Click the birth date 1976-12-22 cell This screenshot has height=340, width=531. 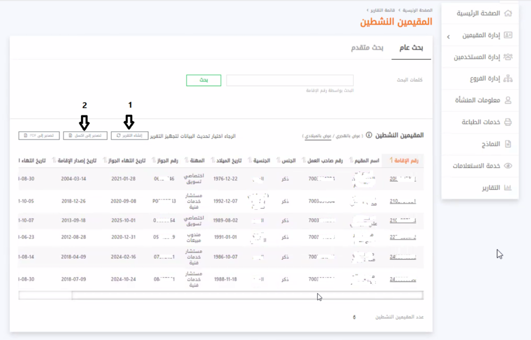point(225,179)
